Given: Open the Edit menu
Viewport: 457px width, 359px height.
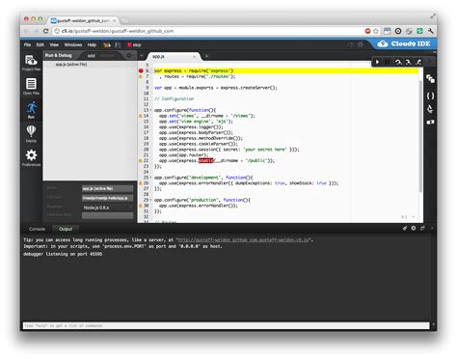Looking at the screenshot, I should tap(40, 44).
